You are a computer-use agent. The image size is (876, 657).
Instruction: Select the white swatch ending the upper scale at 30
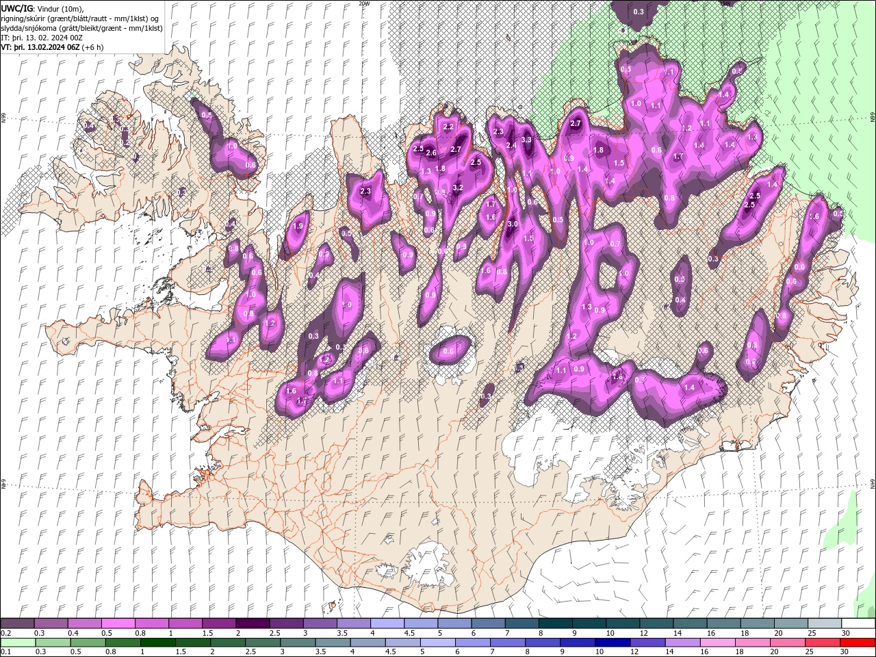tap(858, 623)
